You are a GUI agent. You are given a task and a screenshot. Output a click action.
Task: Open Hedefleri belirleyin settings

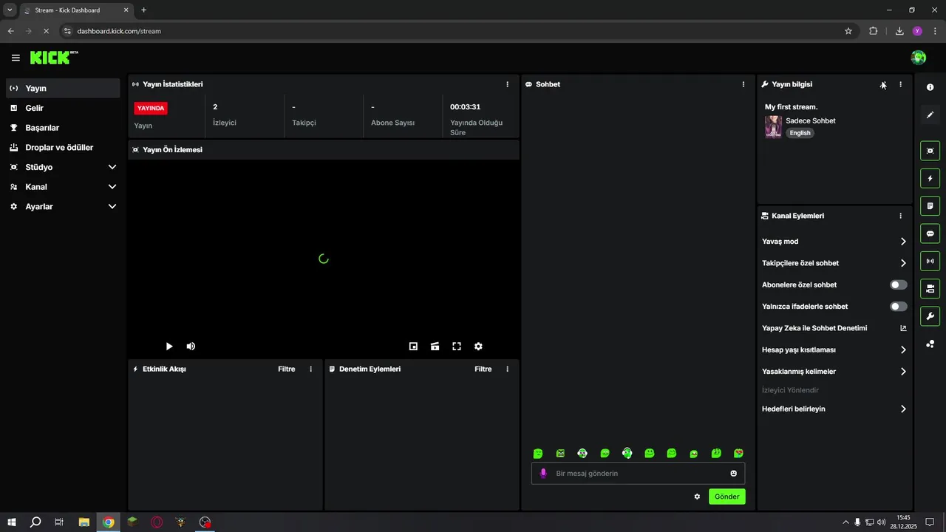coord(834,409)
